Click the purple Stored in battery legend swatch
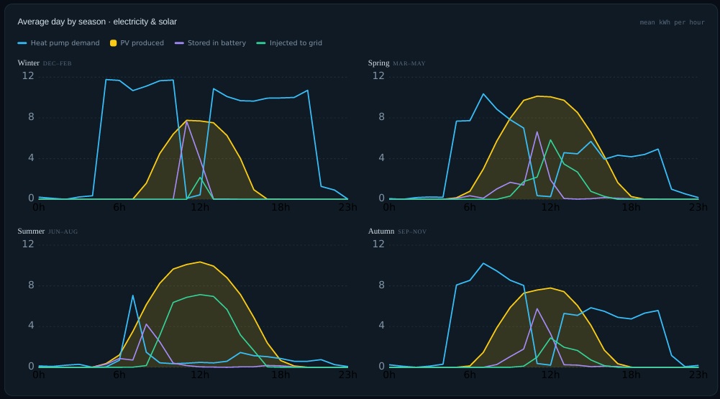 [x=179, y=43]
